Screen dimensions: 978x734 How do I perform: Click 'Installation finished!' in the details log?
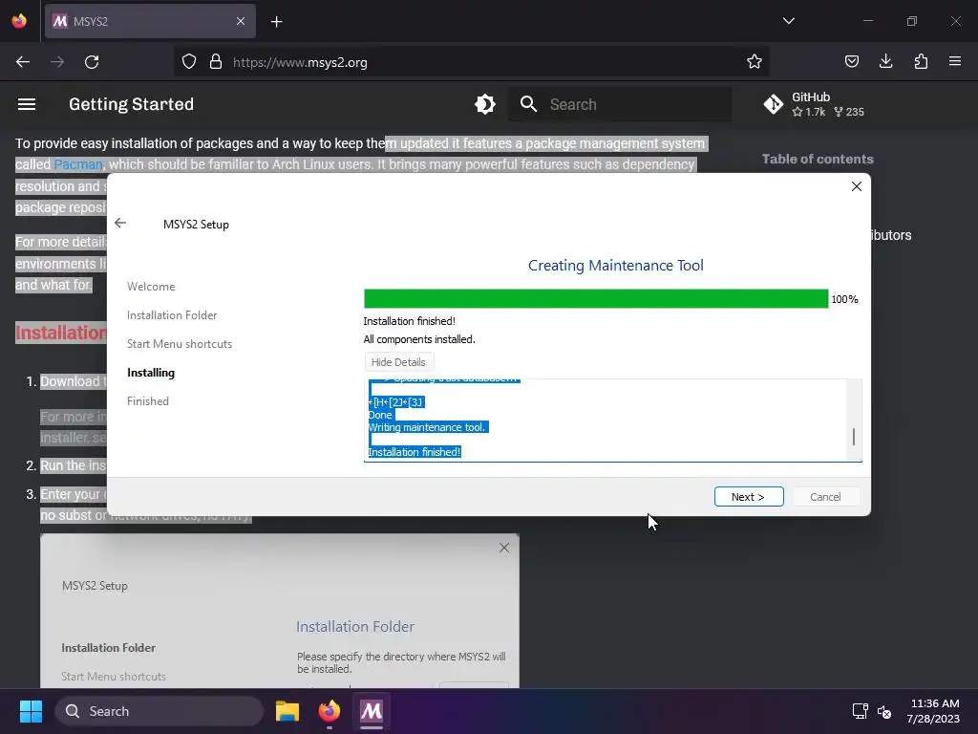415,452
